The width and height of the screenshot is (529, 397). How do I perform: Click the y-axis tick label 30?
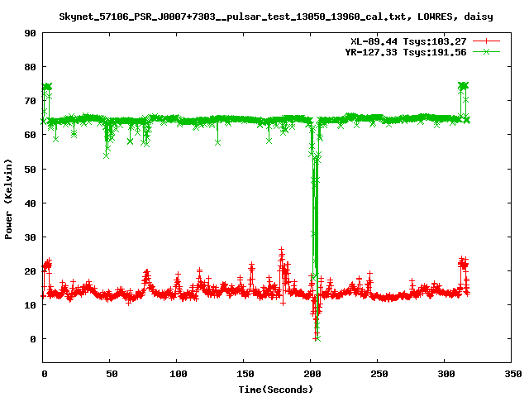(31, 237)
